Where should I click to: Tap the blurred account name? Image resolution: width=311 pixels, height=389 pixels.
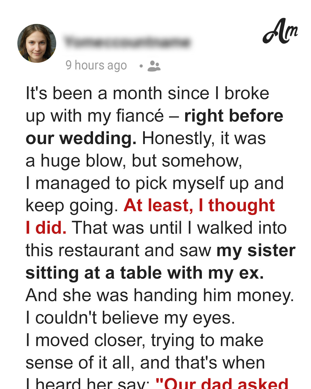coord(127,42)
